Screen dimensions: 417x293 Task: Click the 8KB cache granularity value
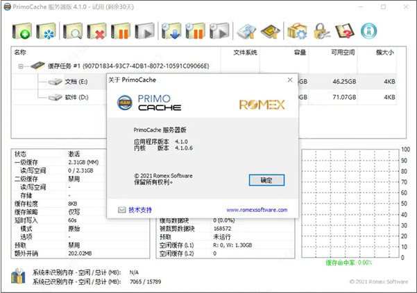(x=73, y=204)
